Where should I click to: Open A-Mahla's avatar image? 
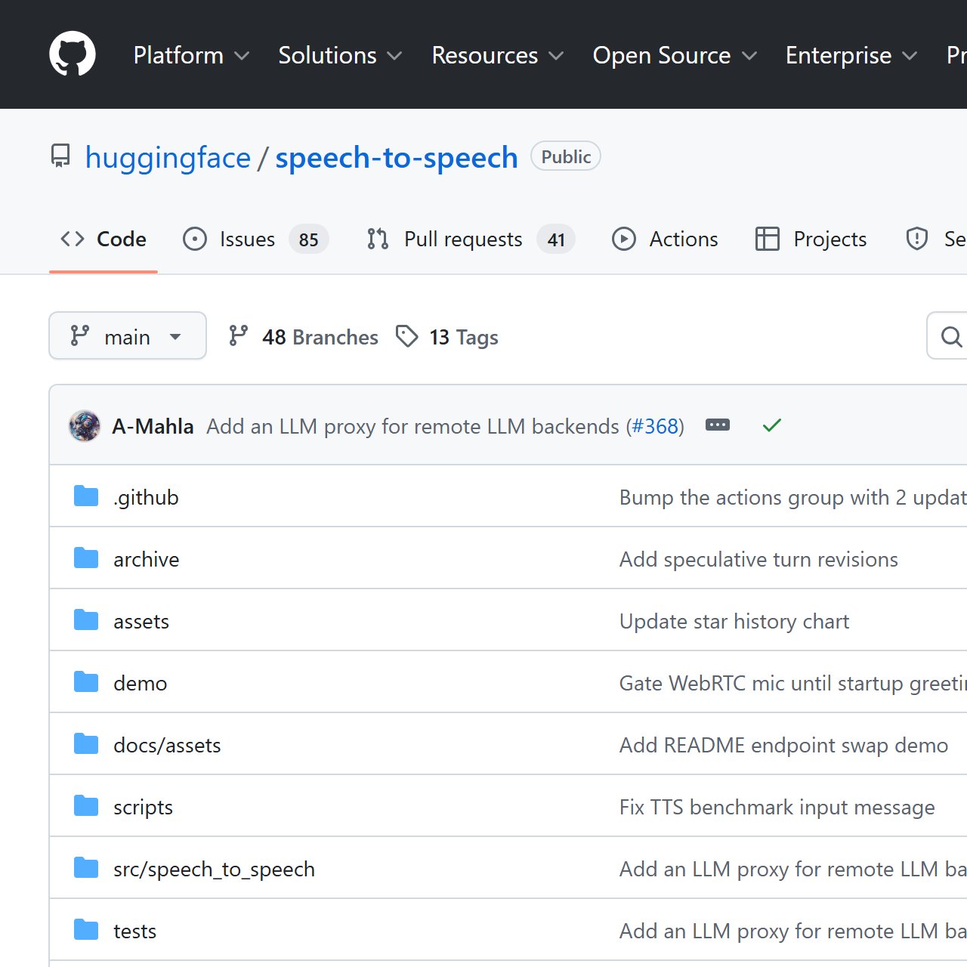85,426
